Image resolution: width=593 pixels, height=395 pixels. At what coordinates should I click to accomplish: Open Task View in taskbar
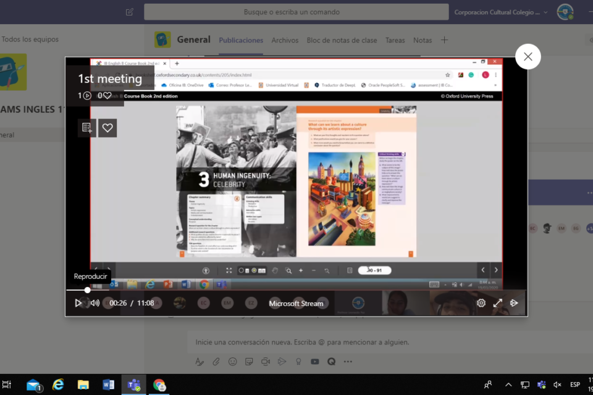7,385
